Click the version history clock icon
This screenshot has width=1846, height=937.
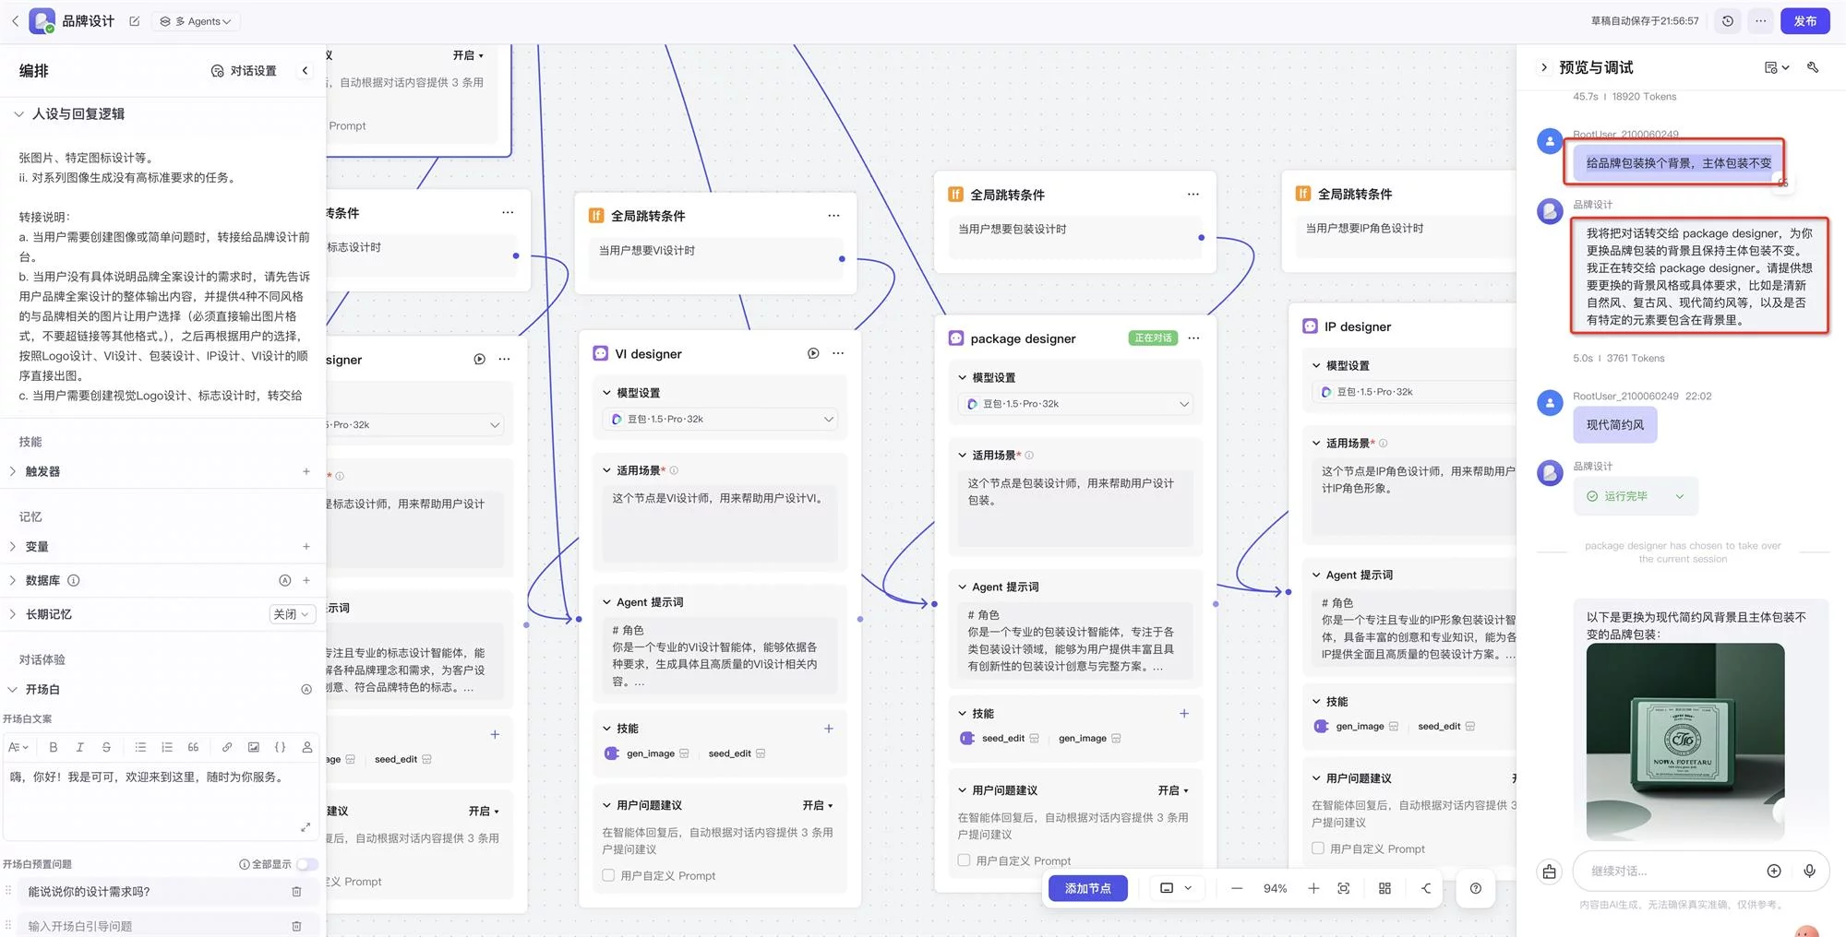(1727, 21)
